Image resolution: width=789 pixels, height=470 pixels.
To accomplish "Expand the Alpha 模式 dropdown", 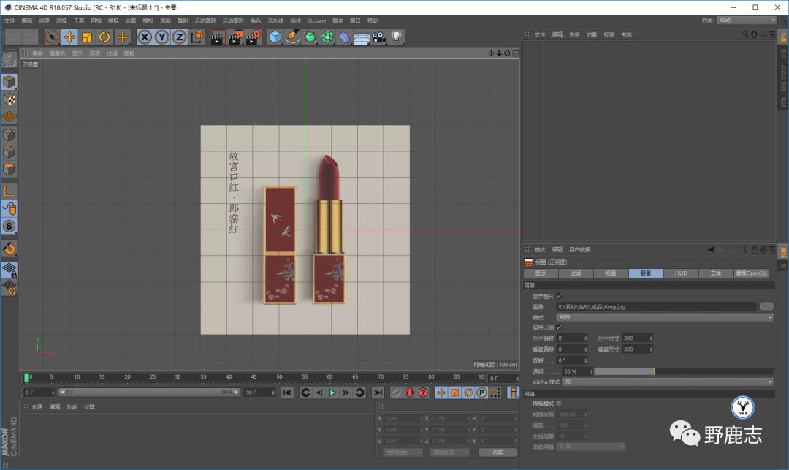I will coord(668,382).
